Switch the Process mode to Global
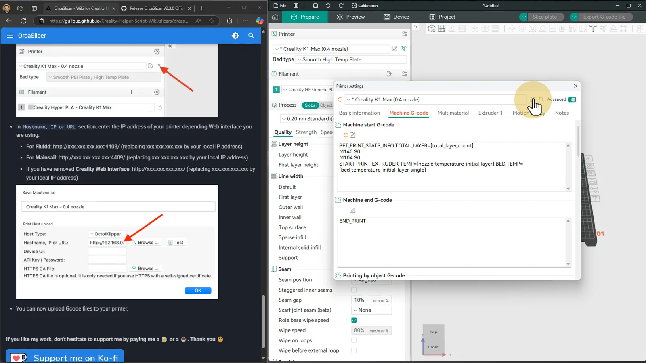The height and width of the screenshot is (363, 646). click(x=310, y=105)
